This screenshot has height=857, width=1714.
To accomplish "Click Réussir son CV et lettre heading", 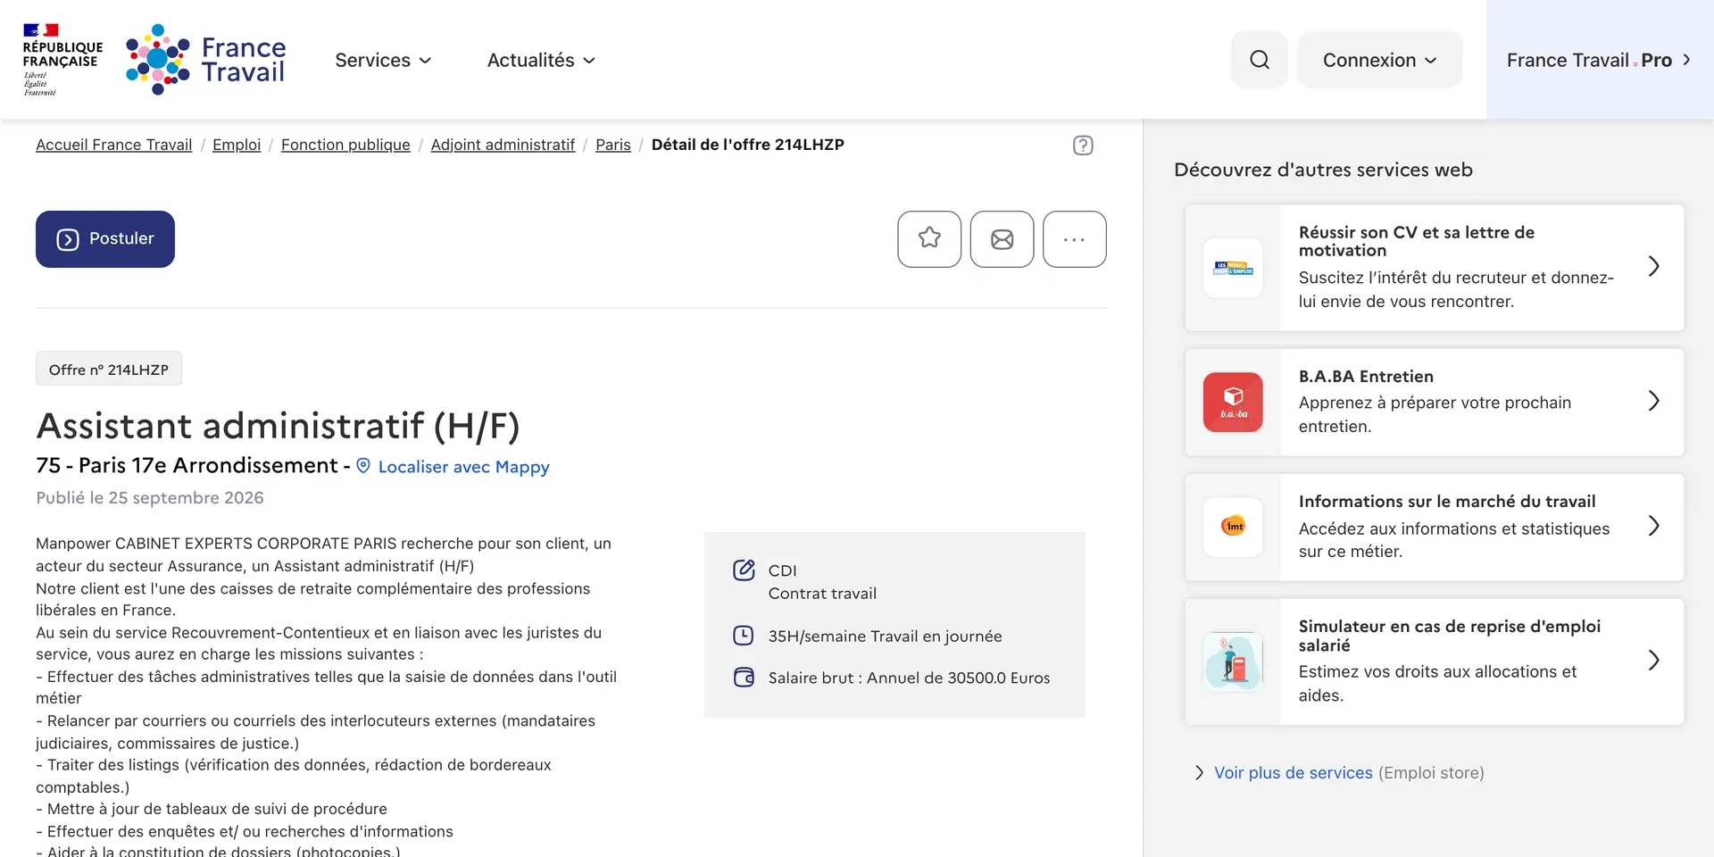I will tap(1416, 241).
